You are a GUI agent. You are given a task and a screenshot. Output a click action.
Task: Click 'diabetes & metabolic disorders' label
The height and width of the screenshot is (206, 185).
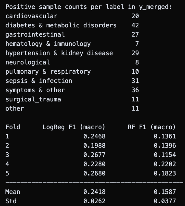coord(61,25)
